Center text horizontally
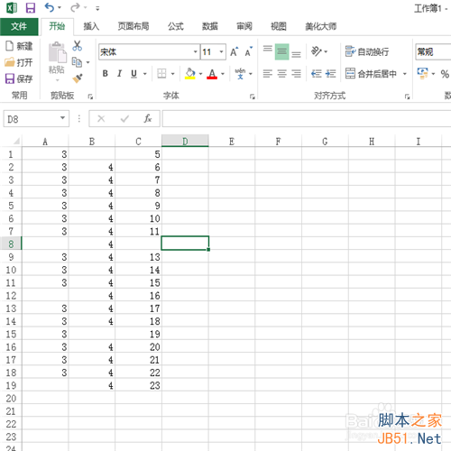Screen dimensions: 451x451 coord(281,74)
